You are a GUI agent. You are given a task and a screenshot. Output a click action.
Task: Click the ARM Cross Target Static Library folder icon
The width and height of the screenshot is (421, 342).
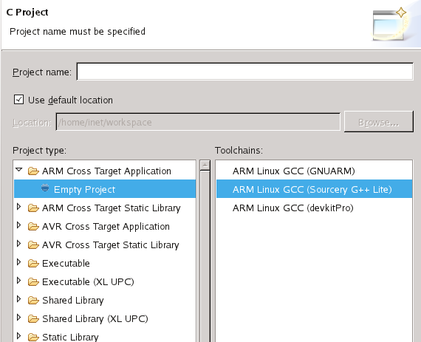coord(33,208)
